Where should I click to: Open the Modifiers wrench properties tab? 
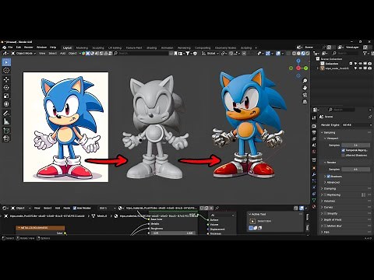click(x=314, y=174)
